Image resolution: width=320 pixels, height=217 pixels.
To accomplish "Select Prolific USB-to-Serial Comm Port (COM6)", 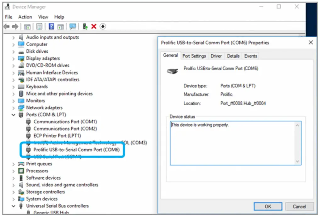I will pyautogui.click(x=76, y=150).
